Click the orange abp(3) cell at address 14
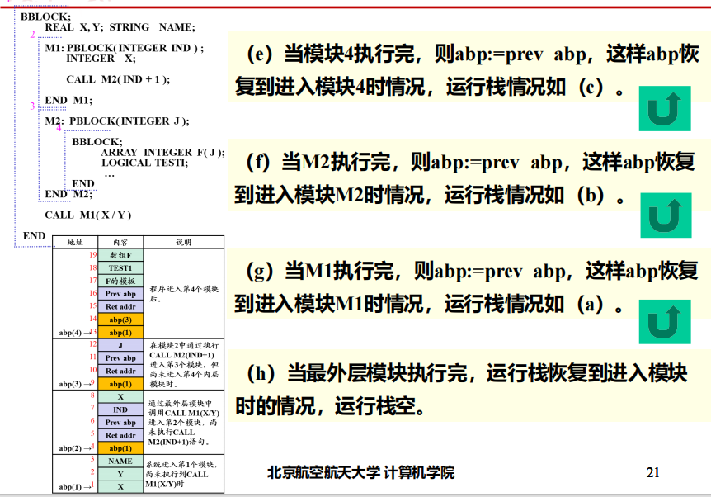Screen dimensions: 711x497 (119, 319)
